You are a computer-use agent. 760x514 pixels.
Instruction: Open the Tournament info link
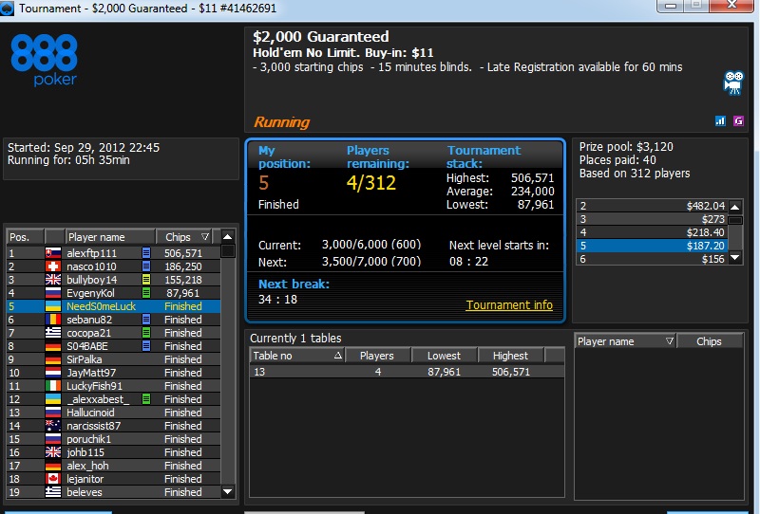pyautogui.click(x=509, y=305)
